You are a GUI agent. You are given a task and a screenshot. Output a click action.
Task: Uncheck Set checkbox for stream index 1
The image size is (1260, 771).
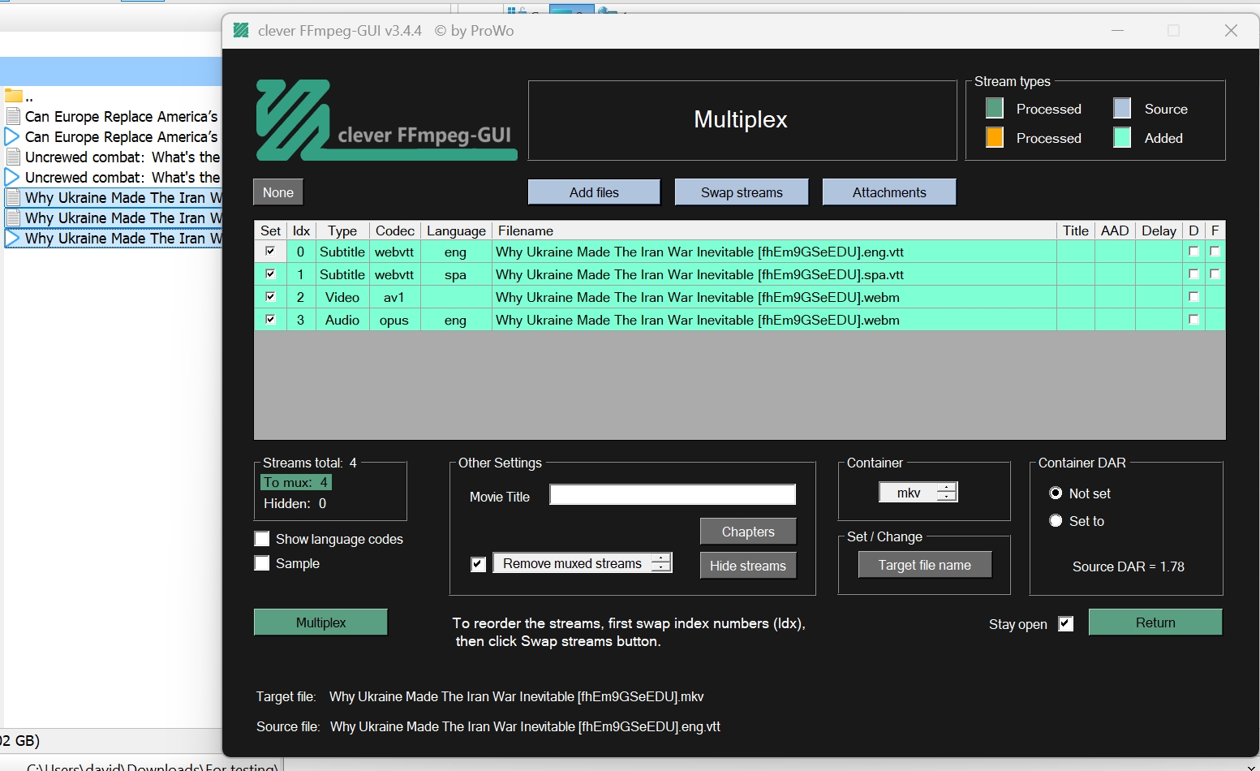[x=270, y=274]
